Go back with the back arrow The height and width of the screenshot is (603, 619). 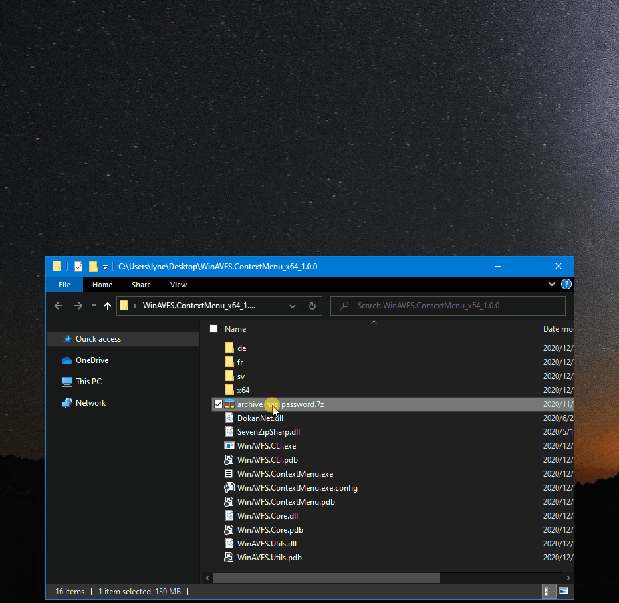[x=59, y=306]
